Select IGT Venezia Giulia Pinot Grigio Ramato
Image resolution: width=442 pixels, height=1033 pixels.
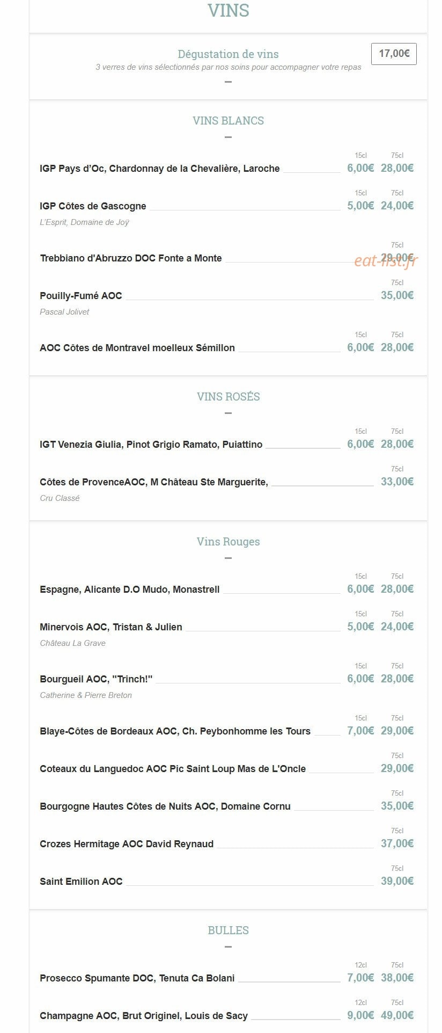tap(151, 445)
